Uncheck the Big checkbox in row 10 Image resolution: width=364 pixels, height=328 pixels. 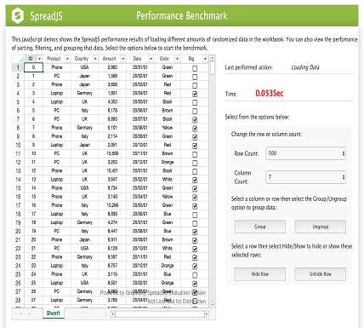[x=195, y=146]
